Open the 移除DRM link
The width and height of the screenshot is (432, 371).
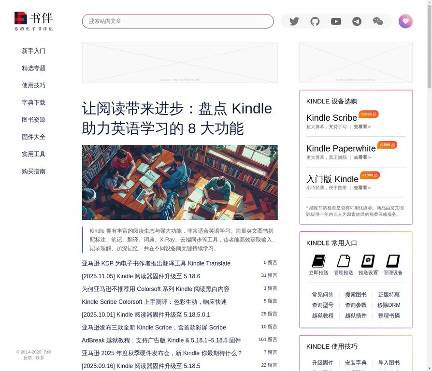(x=389, y=305)
